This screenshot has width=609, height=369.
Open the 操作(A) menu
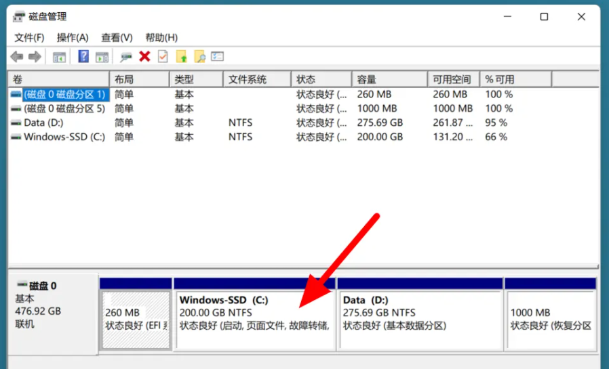point(73,38)
